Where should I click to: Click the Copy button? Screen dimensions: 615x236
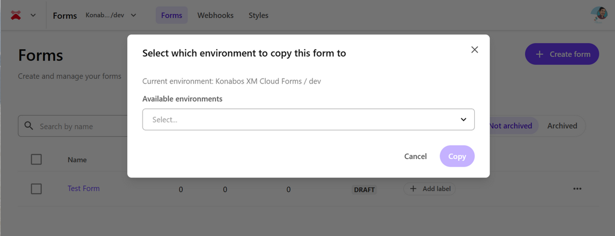pos(457,156)
